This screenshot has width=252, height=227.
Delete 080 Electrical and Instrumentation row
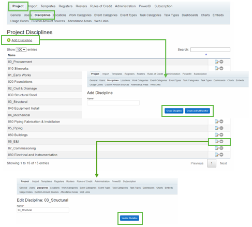[x=221, y=155]
